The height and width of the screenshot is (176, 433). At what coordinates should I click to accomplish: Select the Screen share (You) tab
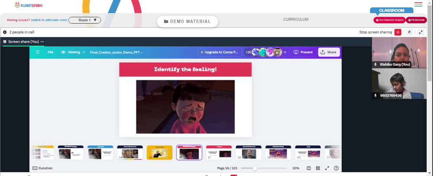23,42
